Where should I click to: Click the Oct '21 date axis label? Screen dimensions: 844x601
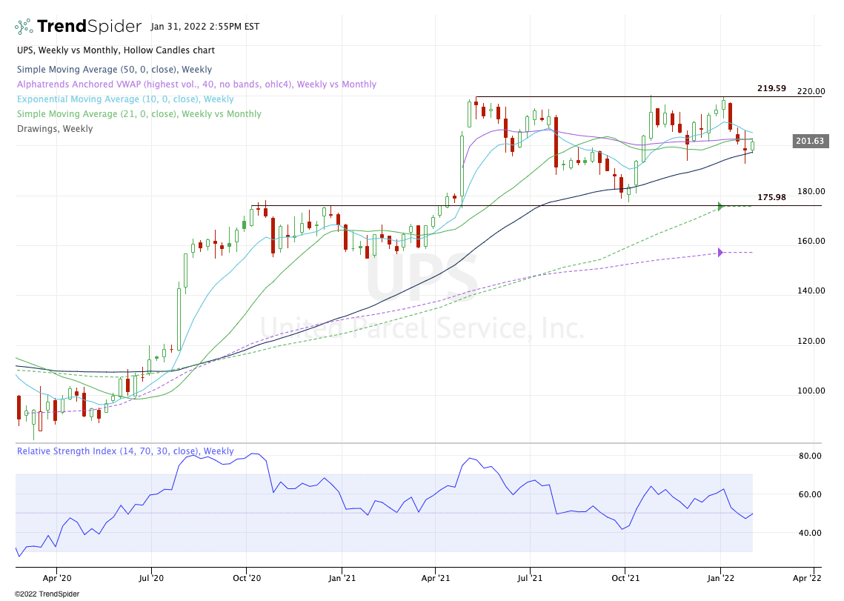tap(625, 576)
